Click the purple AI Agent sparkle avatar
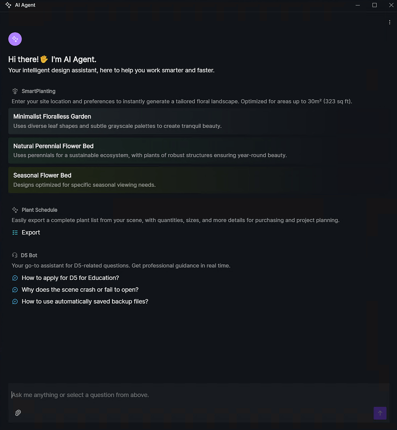 [x=15, y=39]
